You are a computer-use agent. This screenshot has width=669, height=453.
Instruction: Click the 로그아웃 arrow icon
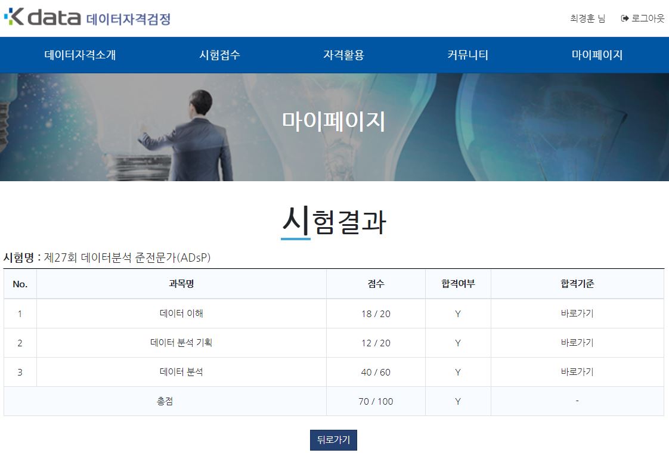(624, 18)
